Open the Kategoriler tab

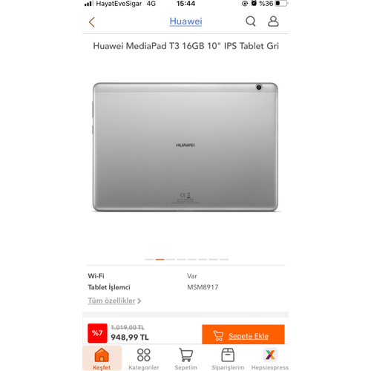(144, 358)
